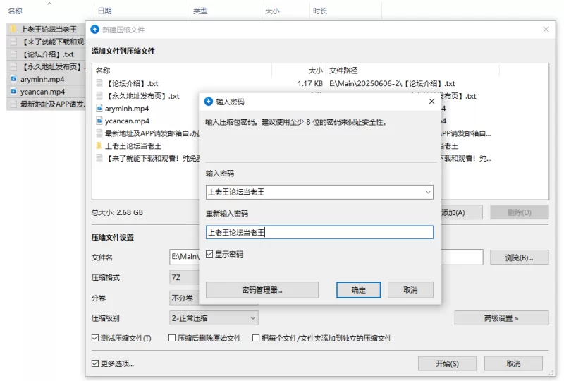Click the ycancan.mp4 icon in the Explorer file list
Image resolution: width=564 pixels, height=381 pixels.
point(13,92)
